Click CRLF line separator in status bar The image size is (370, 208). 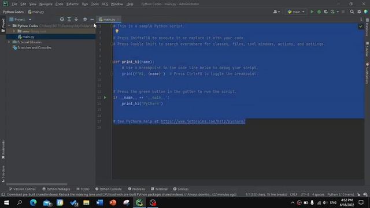pyautogui.click(x=294, y=195)
